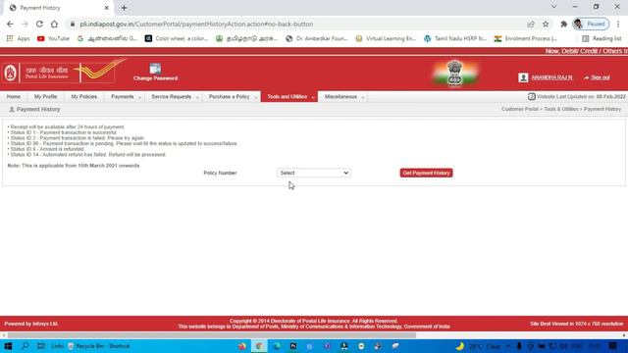Open the My Profile menu
This screenshot has height=353, width=628.
point(45,97)
